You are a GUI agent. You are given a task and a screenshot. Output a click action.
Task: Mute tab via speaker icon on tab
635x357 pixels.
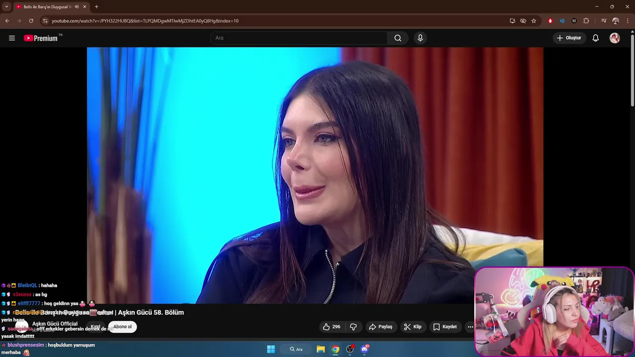tap(76, 7)
